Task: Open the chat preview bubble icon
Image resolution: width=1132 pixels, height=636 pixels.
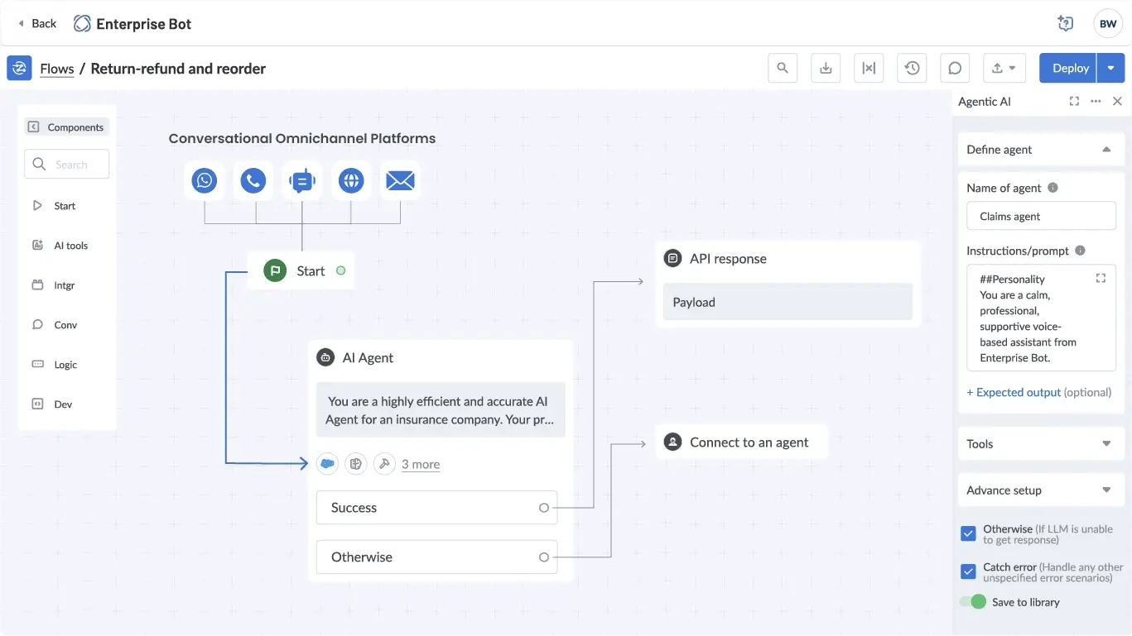Action: (955, 69)
